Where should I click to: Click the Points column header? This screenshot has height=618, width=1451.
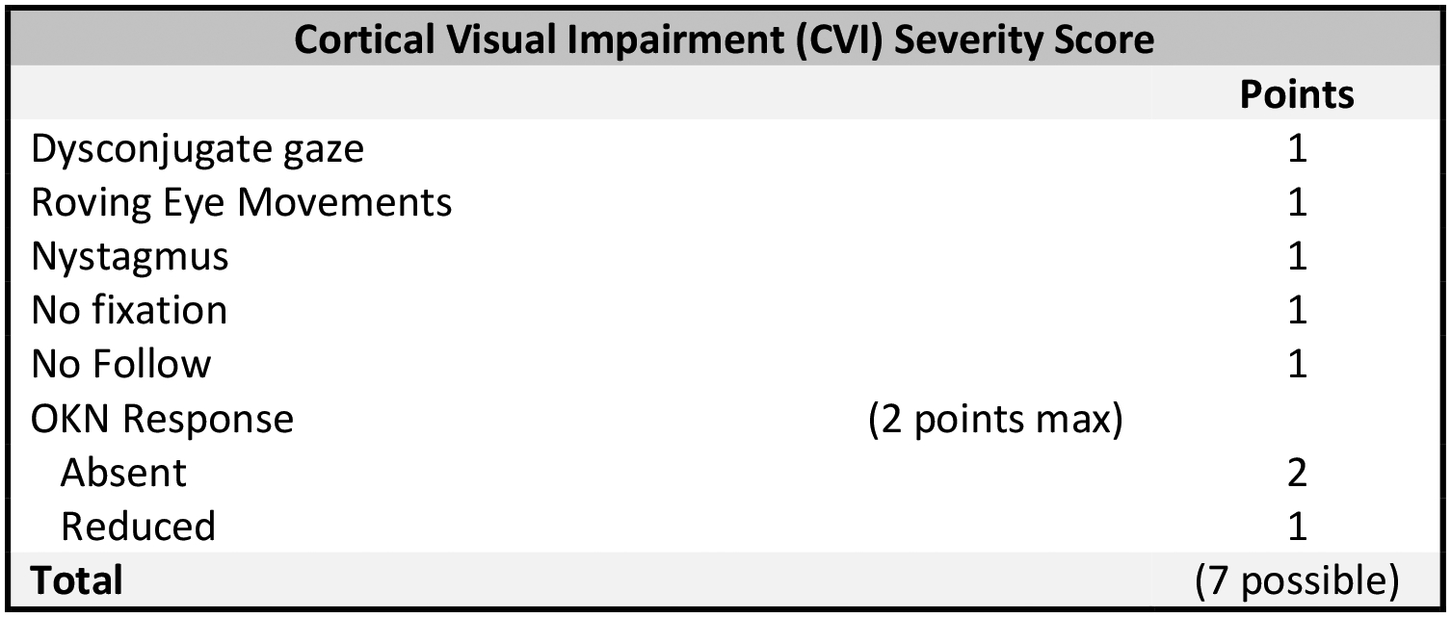(1296, 93)
